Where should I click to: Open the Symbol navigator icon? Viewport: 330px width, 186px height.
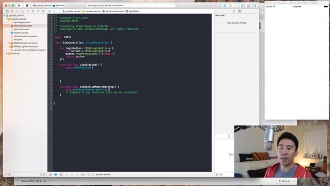(x=12, y=11)
